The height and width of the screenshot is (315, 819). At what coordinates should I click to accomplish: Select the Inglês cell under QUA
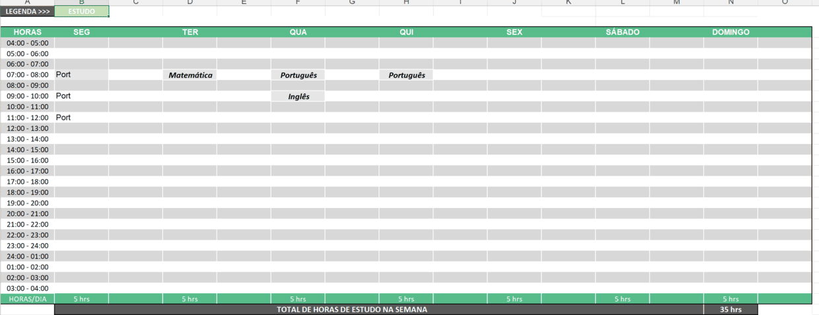coord(298,96)
